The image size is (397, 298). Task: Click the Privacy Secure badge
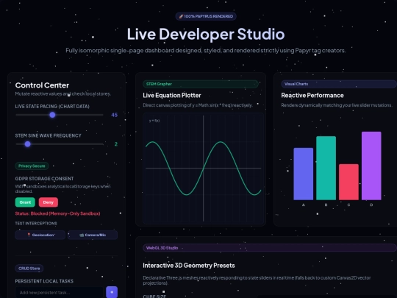tap(32, 166)
